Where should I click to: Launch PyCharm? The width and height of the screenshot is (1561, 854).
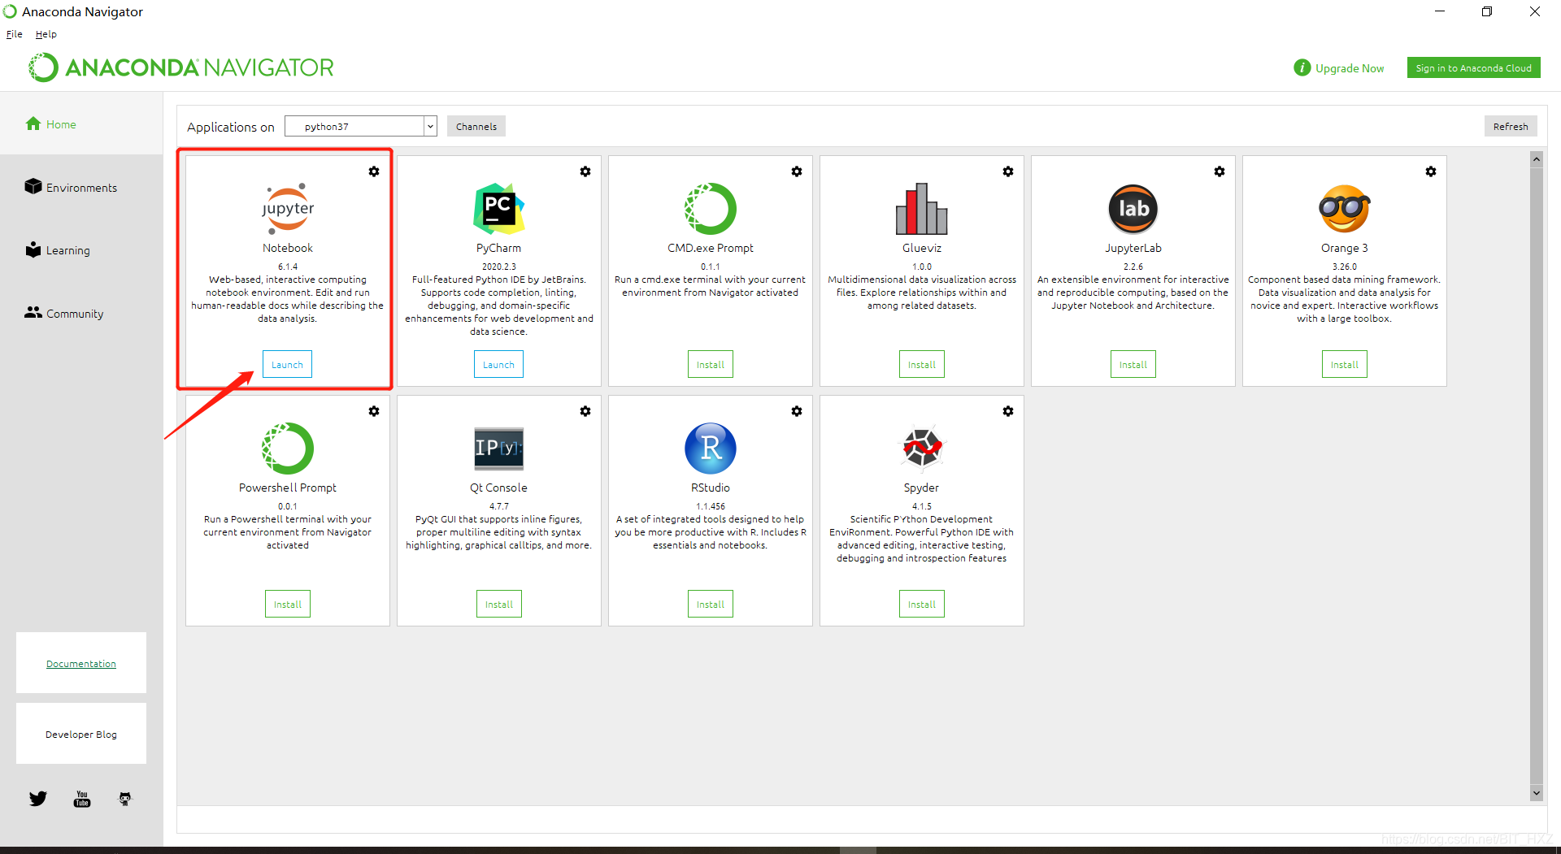pos(498,365)
